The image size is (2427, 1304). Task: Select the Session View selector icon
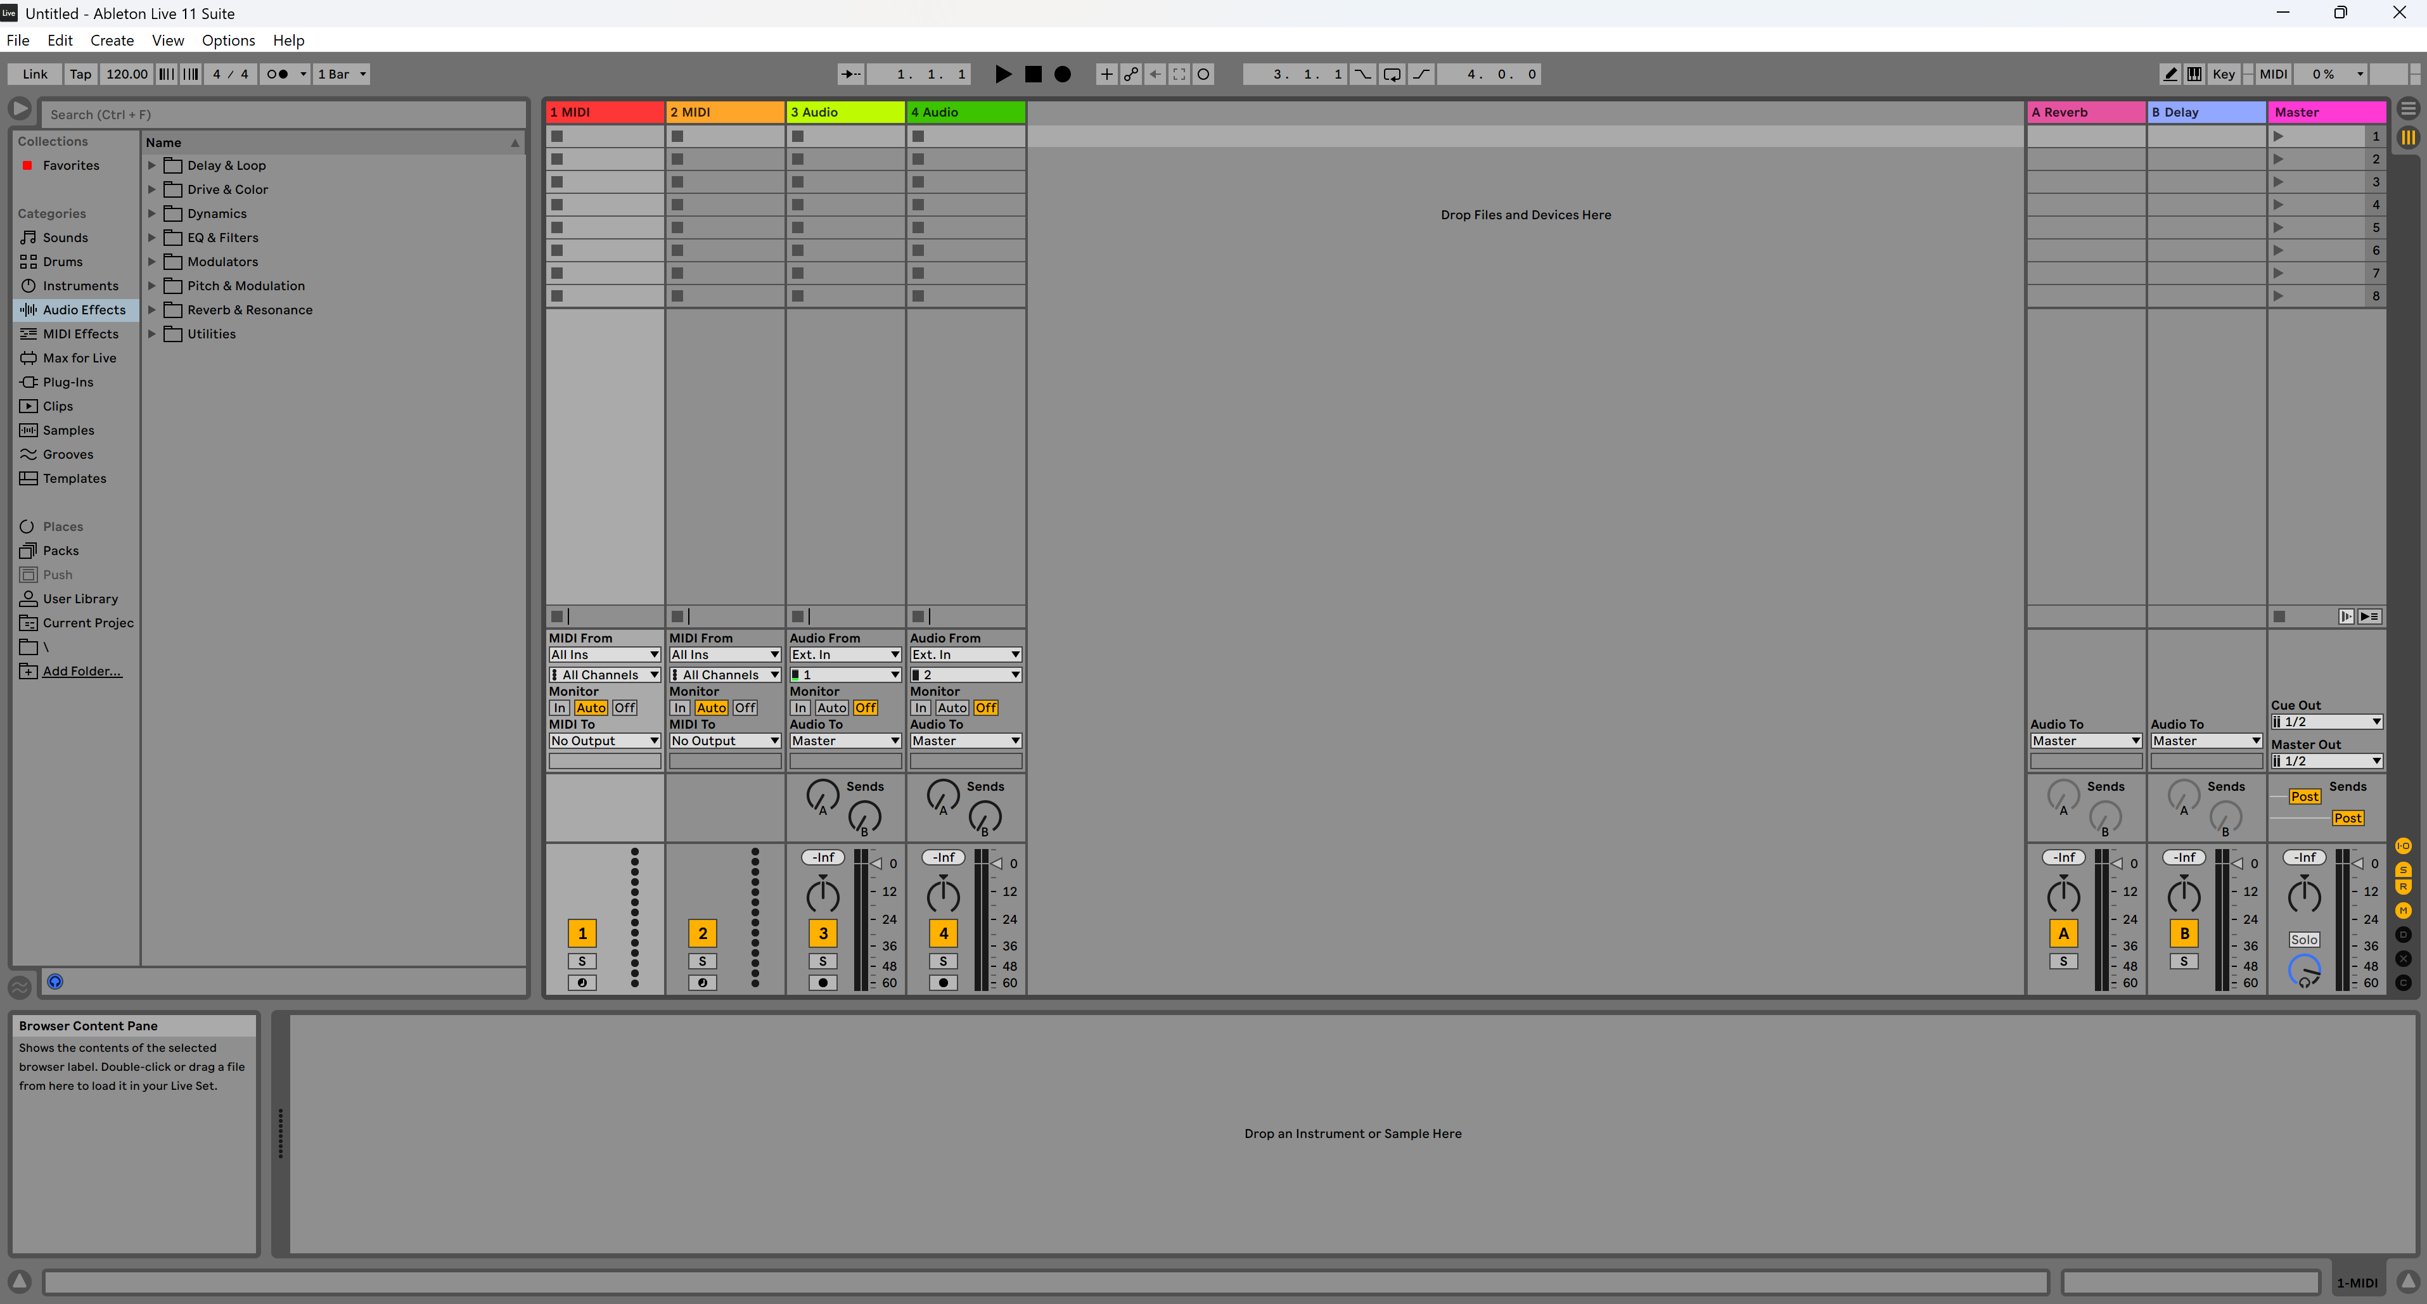(x=2408, y=137)
